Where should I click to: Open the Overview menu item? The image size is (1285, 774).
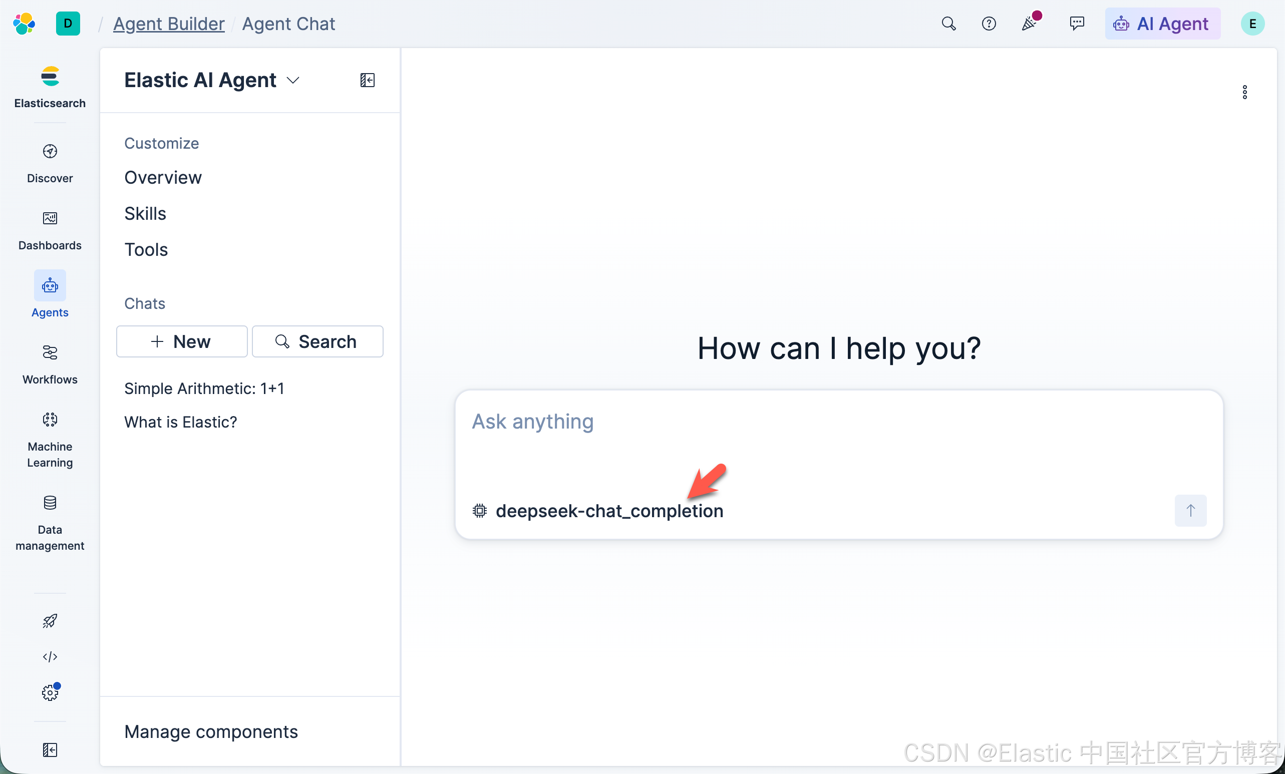click(x=163, y=177)
